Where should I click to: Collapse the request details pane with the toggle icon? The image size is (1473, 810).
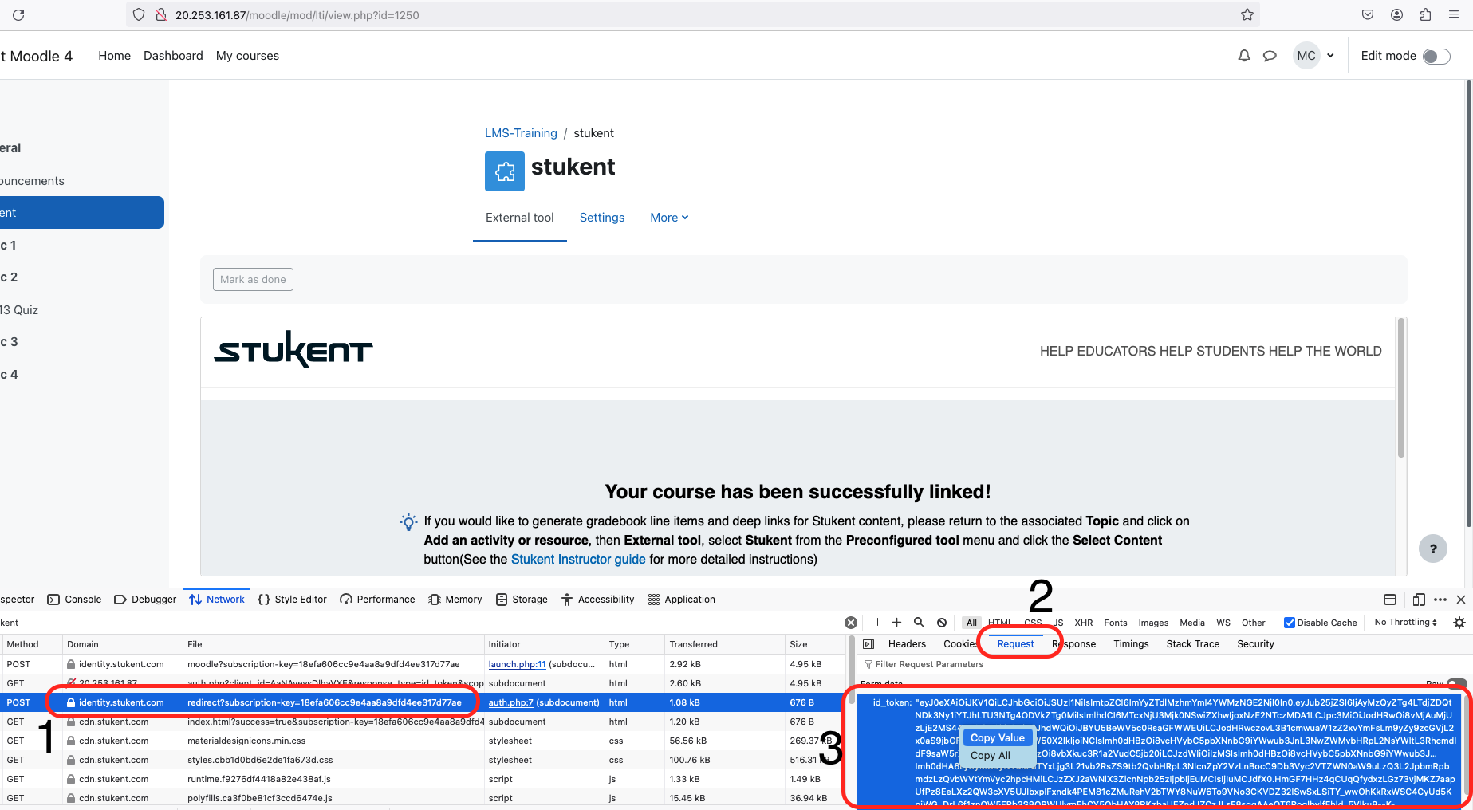869,644
